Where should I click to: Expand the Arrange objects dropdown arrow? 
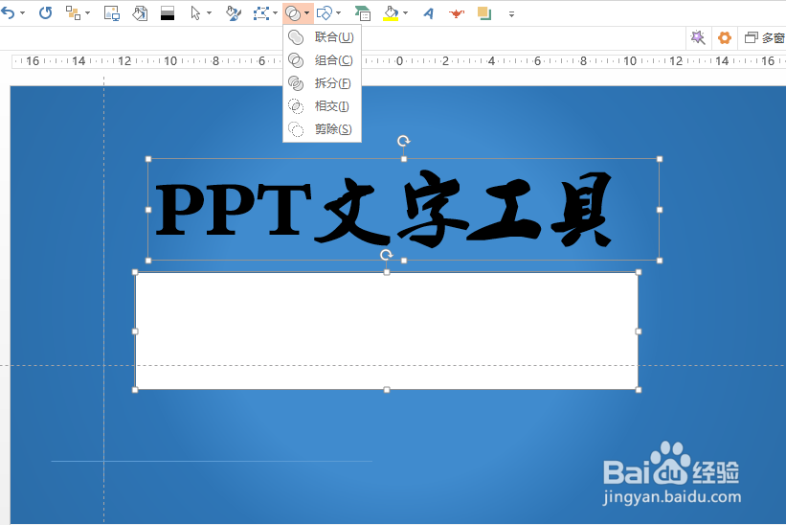click(88, 13)
